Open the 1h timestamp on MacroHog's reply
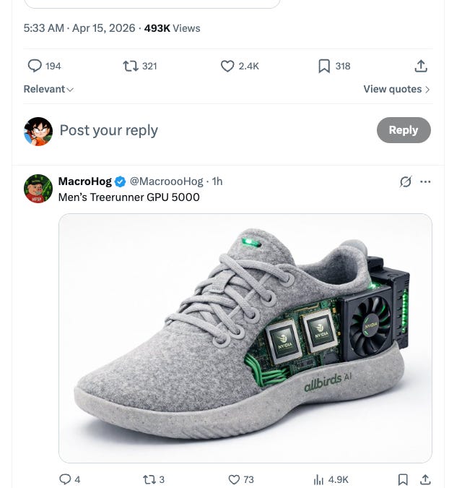462x488 pixels. 217,181
